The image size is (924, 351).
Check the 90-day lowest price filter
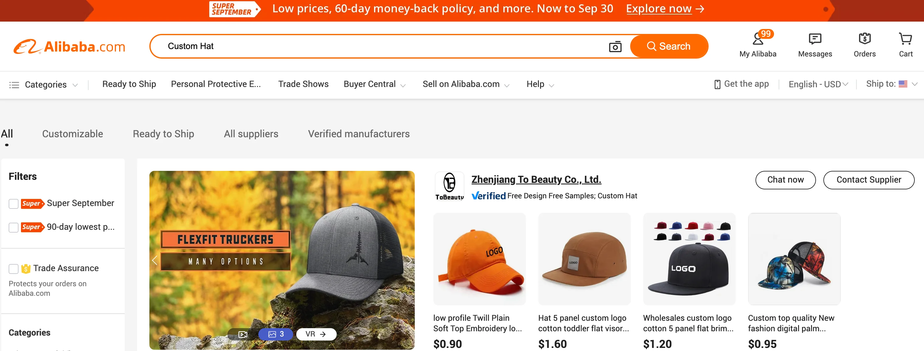tap(14, 227)
